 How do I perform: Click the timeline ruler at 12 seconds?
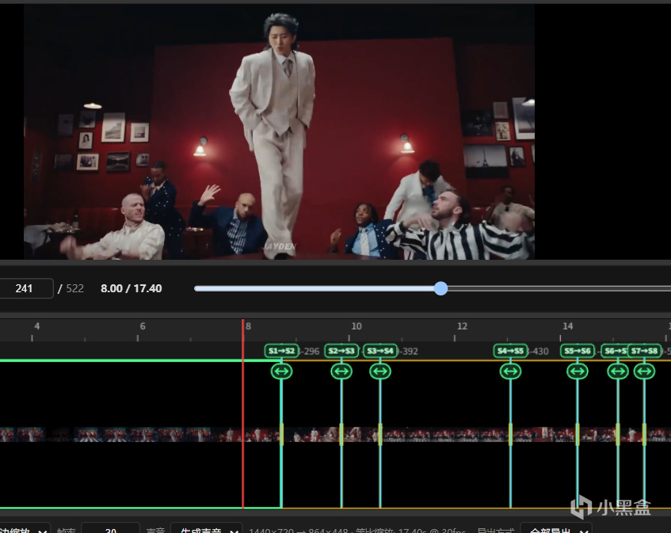pos(462,326)
